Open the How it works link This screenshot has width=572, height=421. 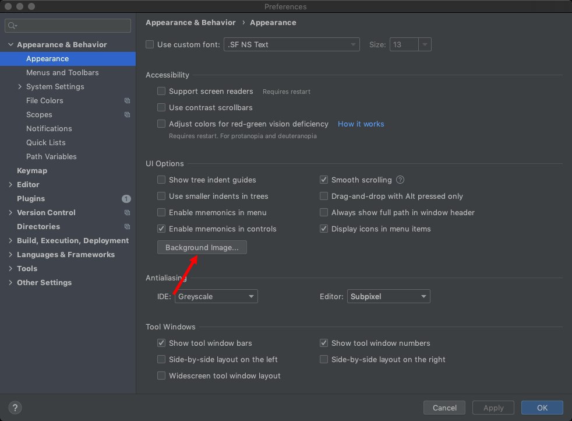click(x=361, y=124)
